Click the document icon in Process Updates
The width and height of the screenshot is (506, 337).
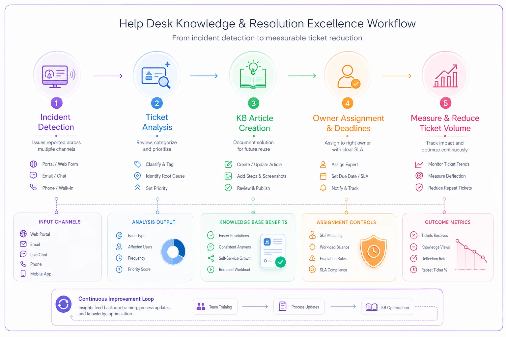point(283,306)
